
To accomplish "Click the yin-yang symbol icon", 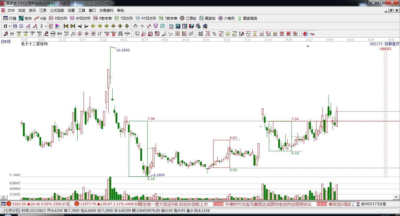I will tap(306, 34).
